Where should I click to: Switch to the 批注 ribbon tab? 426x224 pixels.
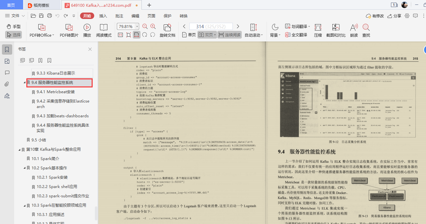tap(119, 15)
